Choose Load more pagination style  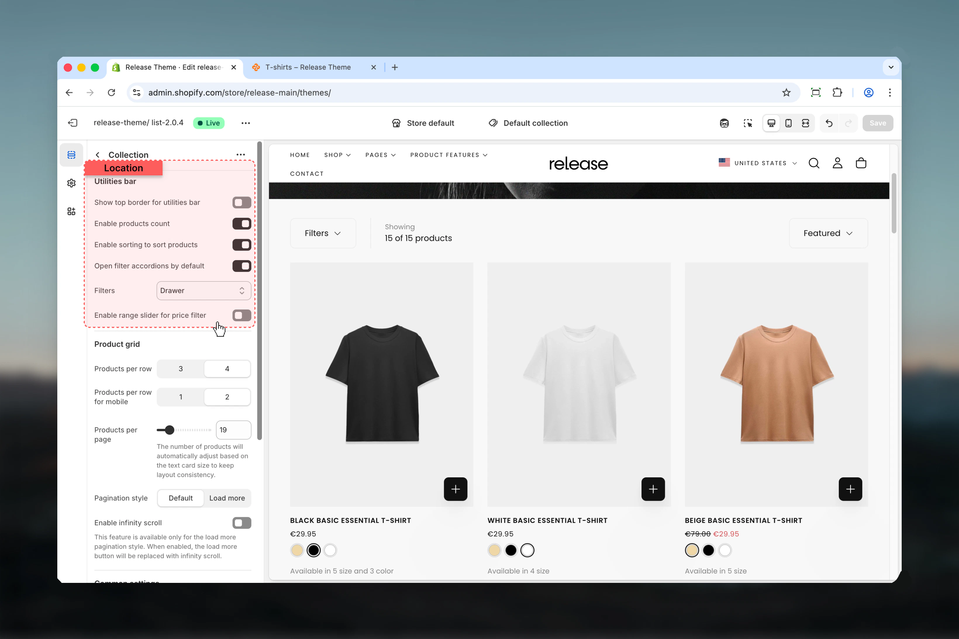227,498
